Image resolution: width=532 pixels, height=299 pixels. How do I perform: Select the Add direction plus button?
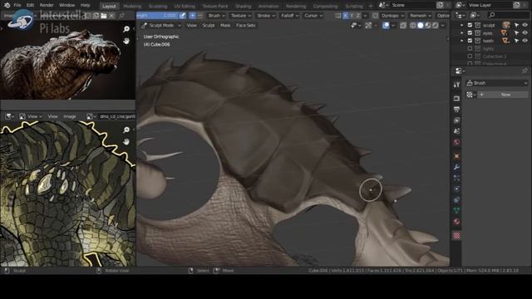192,16
